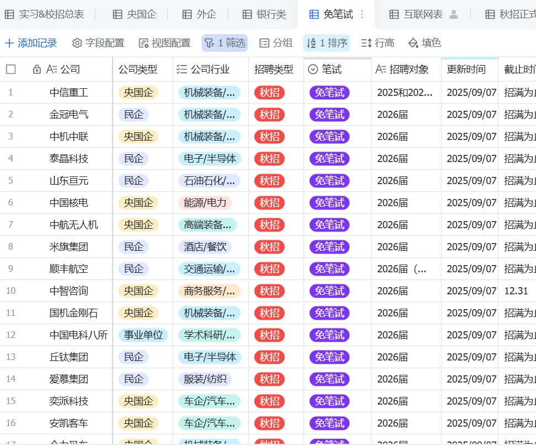
Task: Click the table icon on 银行类 tab
Action: click(x=247, y=14)
